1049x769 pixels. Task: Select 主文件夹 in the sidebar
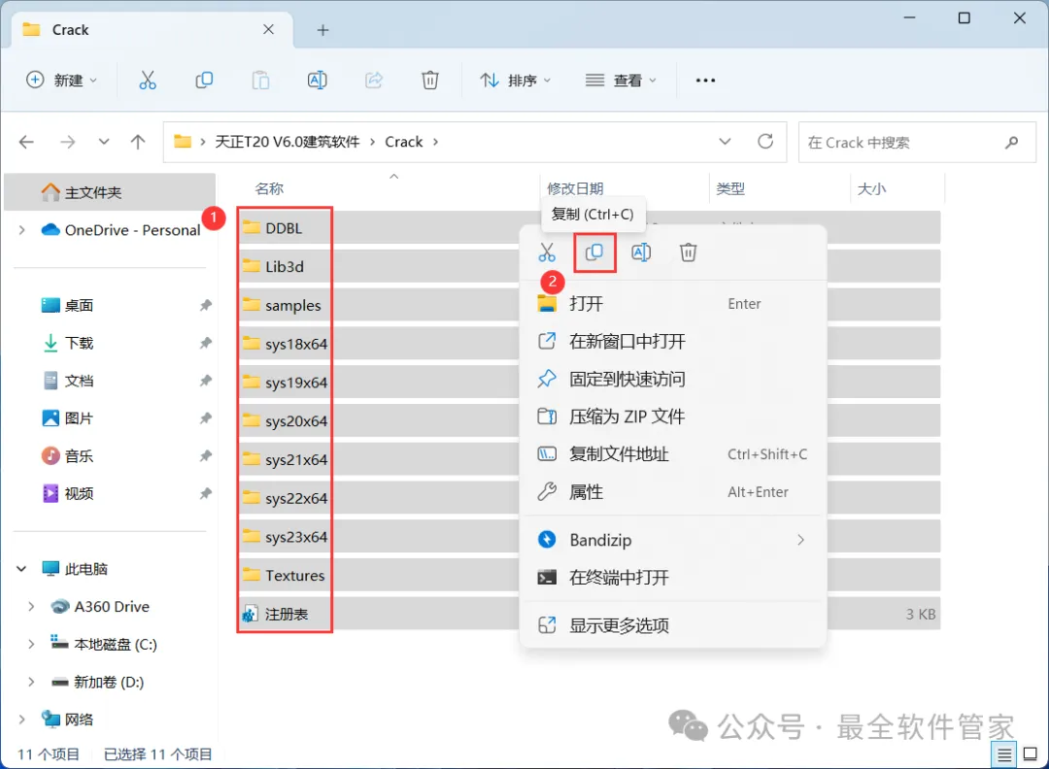(110, 192)
